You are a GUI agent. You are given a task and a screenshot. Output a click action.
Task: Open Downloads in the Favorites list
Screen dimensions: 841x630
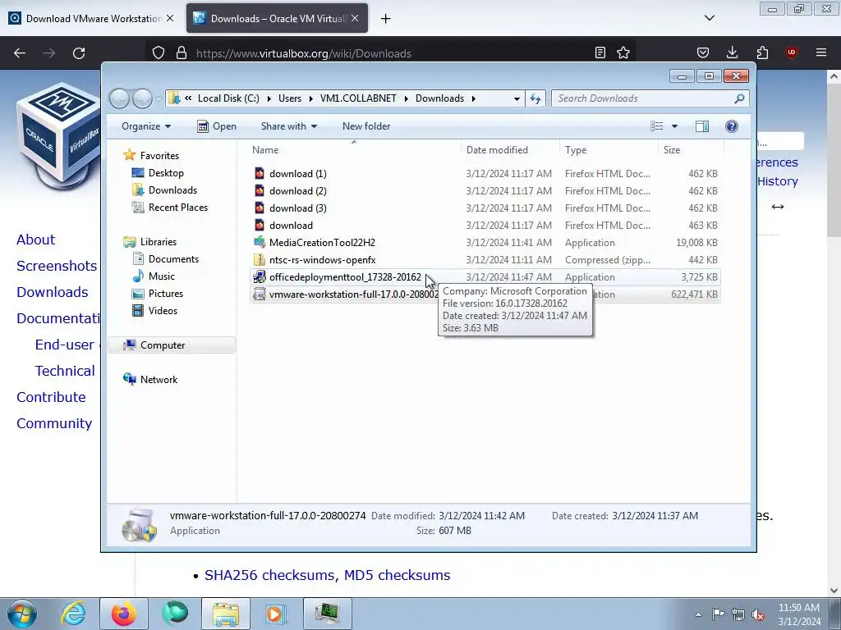point(172,190)
